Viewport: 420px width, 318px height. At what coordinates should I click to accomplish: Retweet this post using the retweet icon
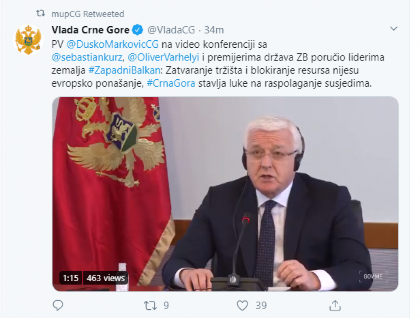coord(150,305)
